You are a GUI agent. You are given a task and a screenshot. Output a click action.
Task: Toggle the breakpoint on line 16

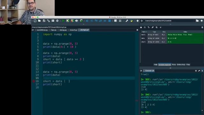(34, 81)
